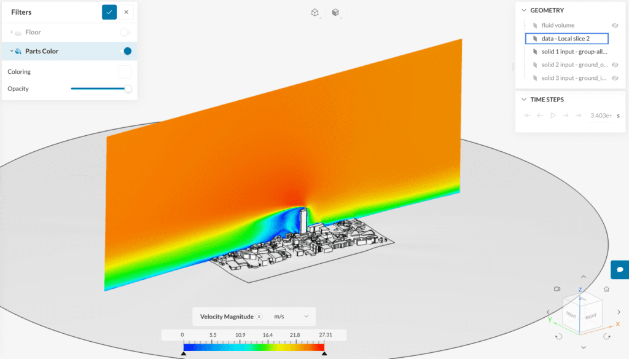Viewport: 629px width, 359px height.
Task: Open the chat bubble icon on the right edge
Action: click(x=620, y=269)
